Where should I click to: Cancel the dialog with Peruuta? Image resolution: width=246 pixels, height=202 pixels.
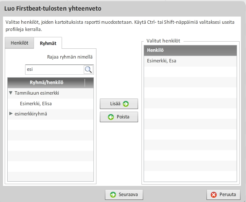[223, 194]
